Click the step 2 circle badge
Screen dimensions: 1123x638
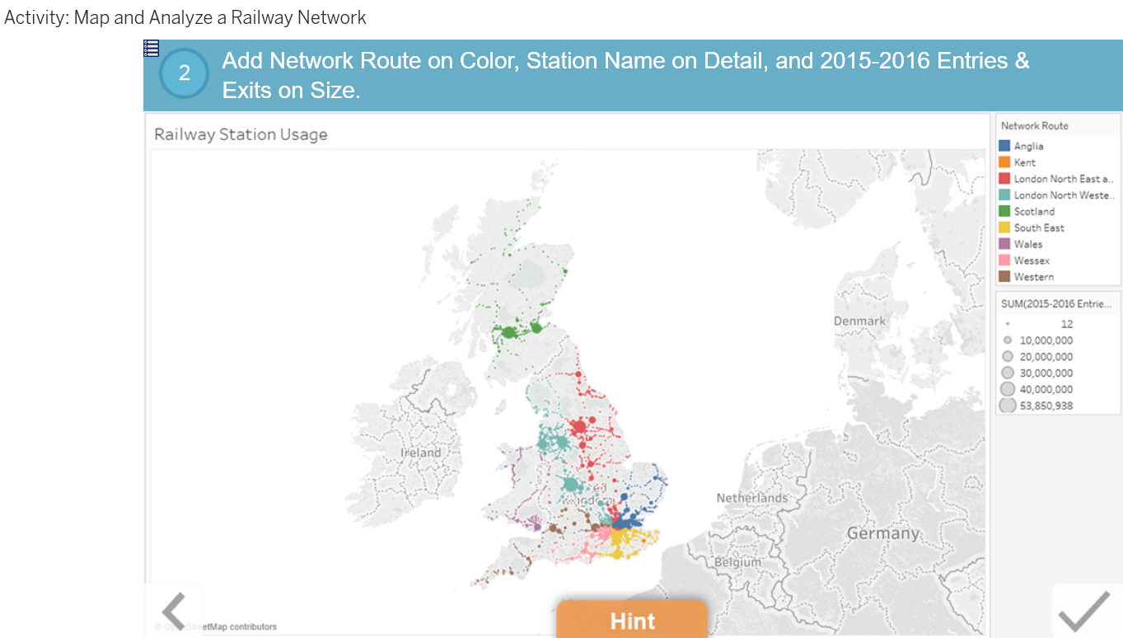tap(183, 73)
